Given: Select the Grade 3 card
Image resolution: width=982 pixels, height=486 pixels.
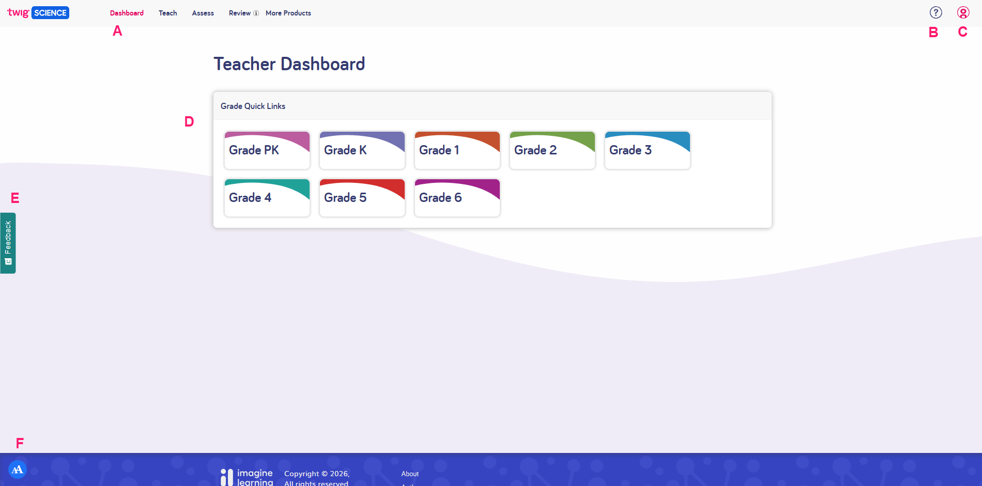Looking at the screenshot, I should (x=648, y=150).
